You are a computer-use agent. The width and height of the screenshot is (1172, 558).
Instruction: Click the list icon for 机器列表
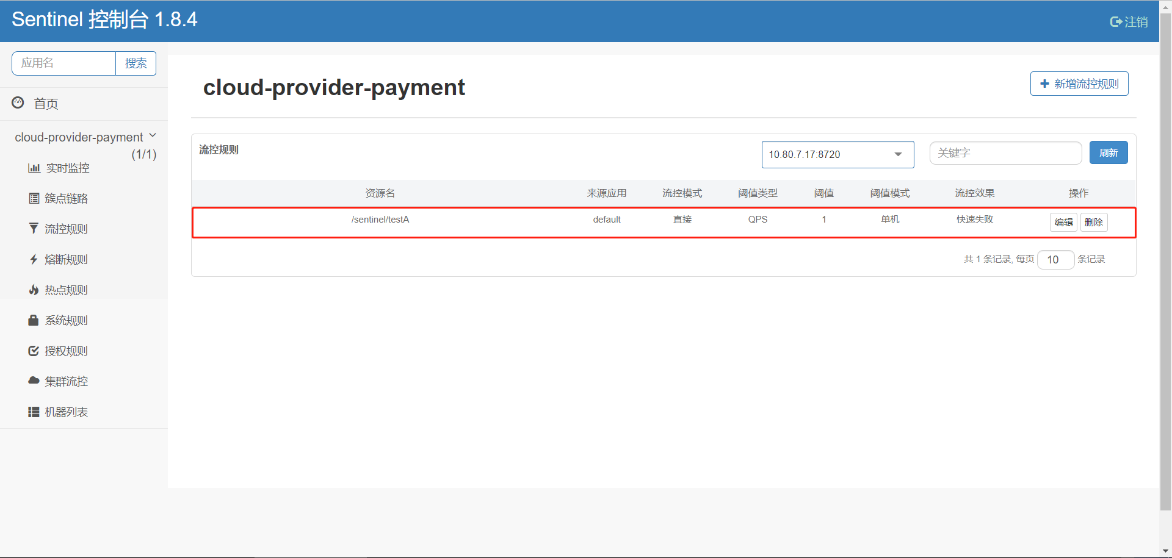34,412
